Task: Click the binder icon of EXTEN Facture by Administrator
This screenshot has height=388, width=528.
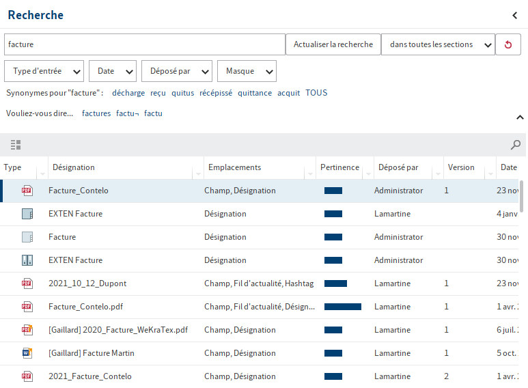Action: [x=27, y=260]
